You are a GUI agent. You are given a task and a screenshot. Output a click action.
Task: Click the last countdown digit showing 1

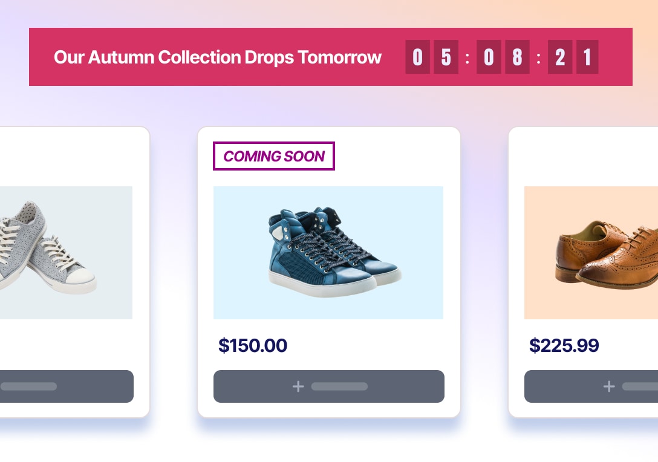(x=587, y=57)
